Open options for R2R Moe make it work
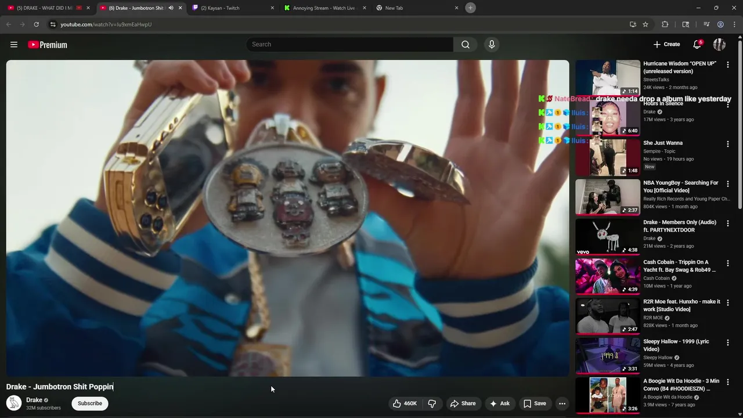Screen dimensions: 743x418 tap(727, 303)
